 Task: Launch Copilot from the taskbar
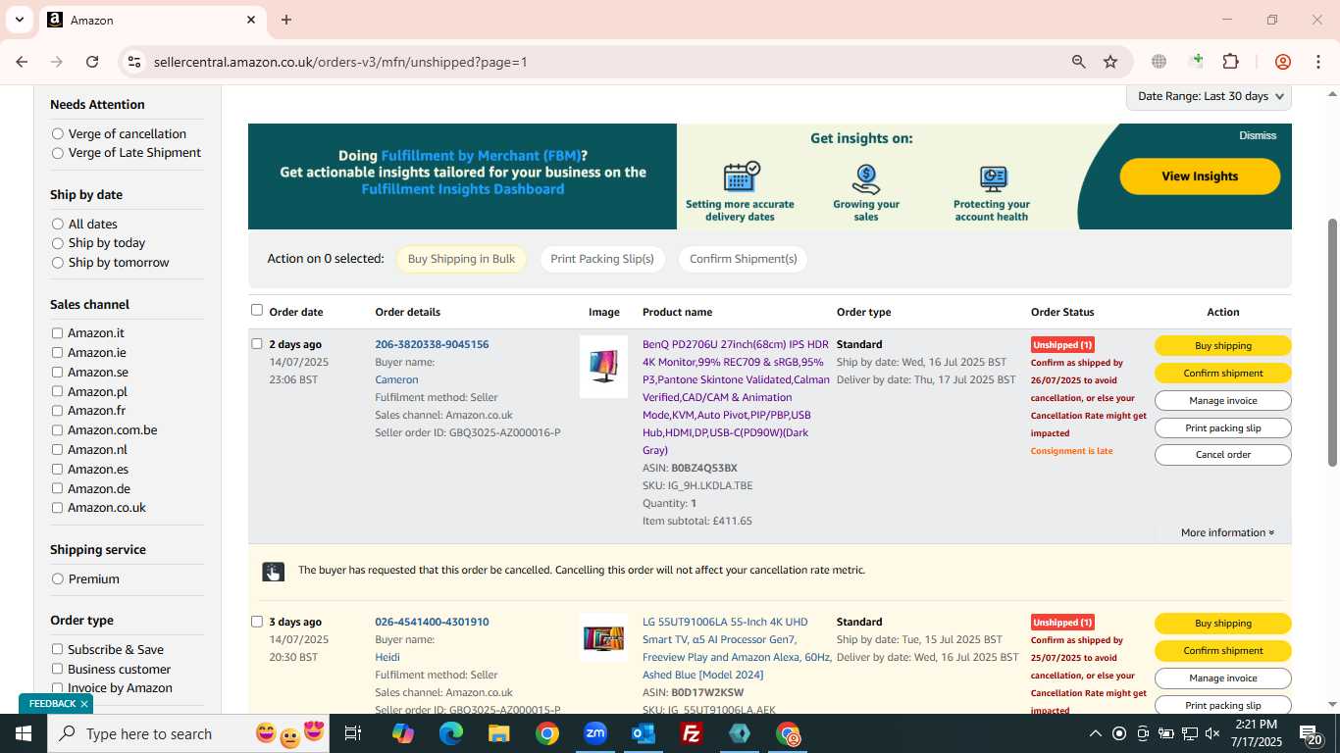click(x=402, y=733)
